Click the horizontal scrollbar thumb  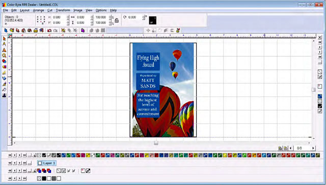point(156,143)
